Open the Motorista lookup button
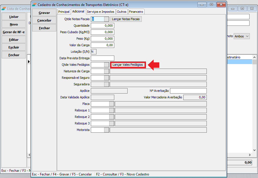258x178 pixels. coord(106,130)
